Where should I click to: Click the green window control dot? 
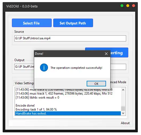point(122,6)
